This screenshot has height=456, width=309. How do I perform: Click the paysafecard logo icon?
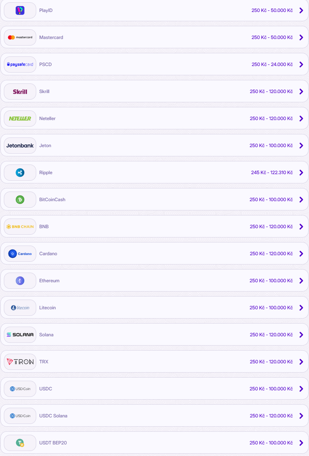20,64
